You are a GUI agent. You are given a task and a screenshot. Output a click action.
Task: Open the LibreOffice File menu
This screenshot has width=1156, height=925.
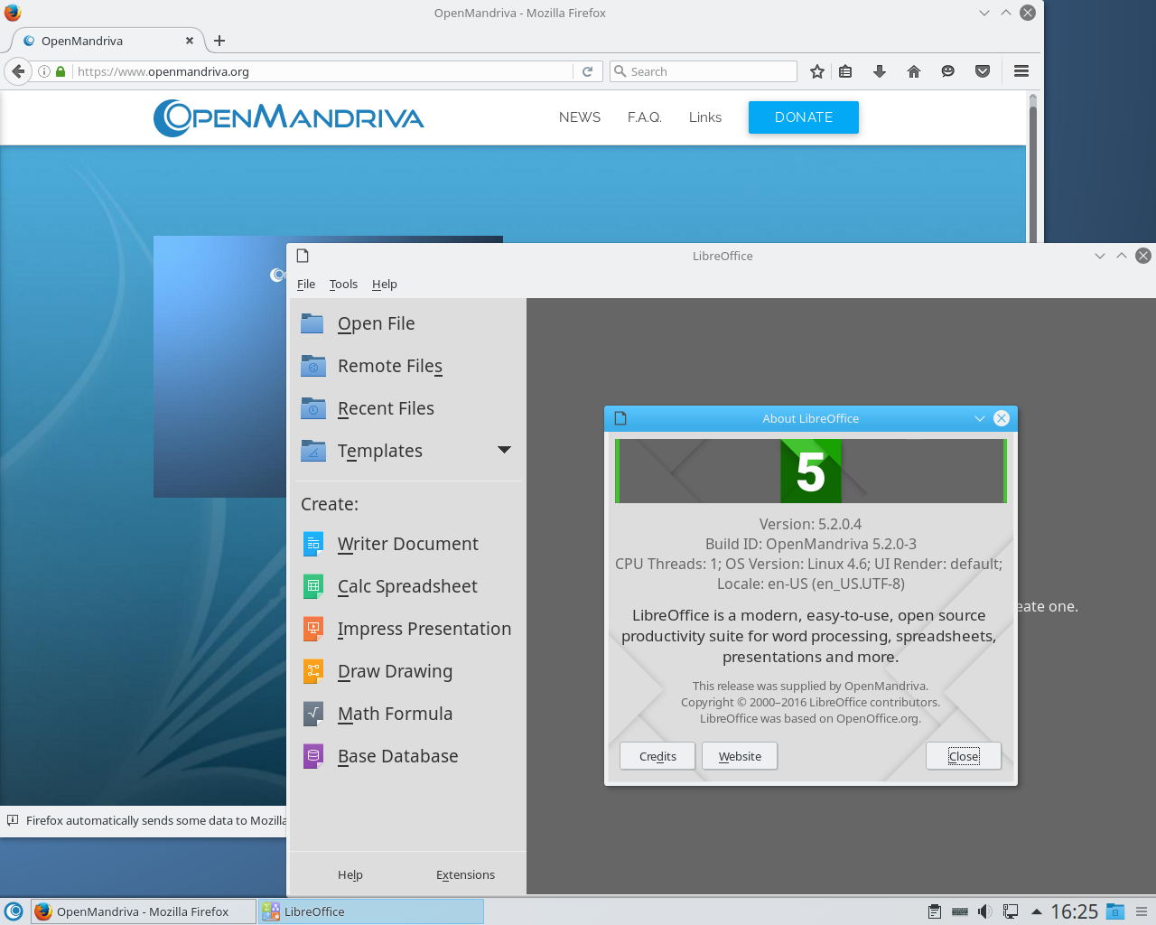coord(306,284)
